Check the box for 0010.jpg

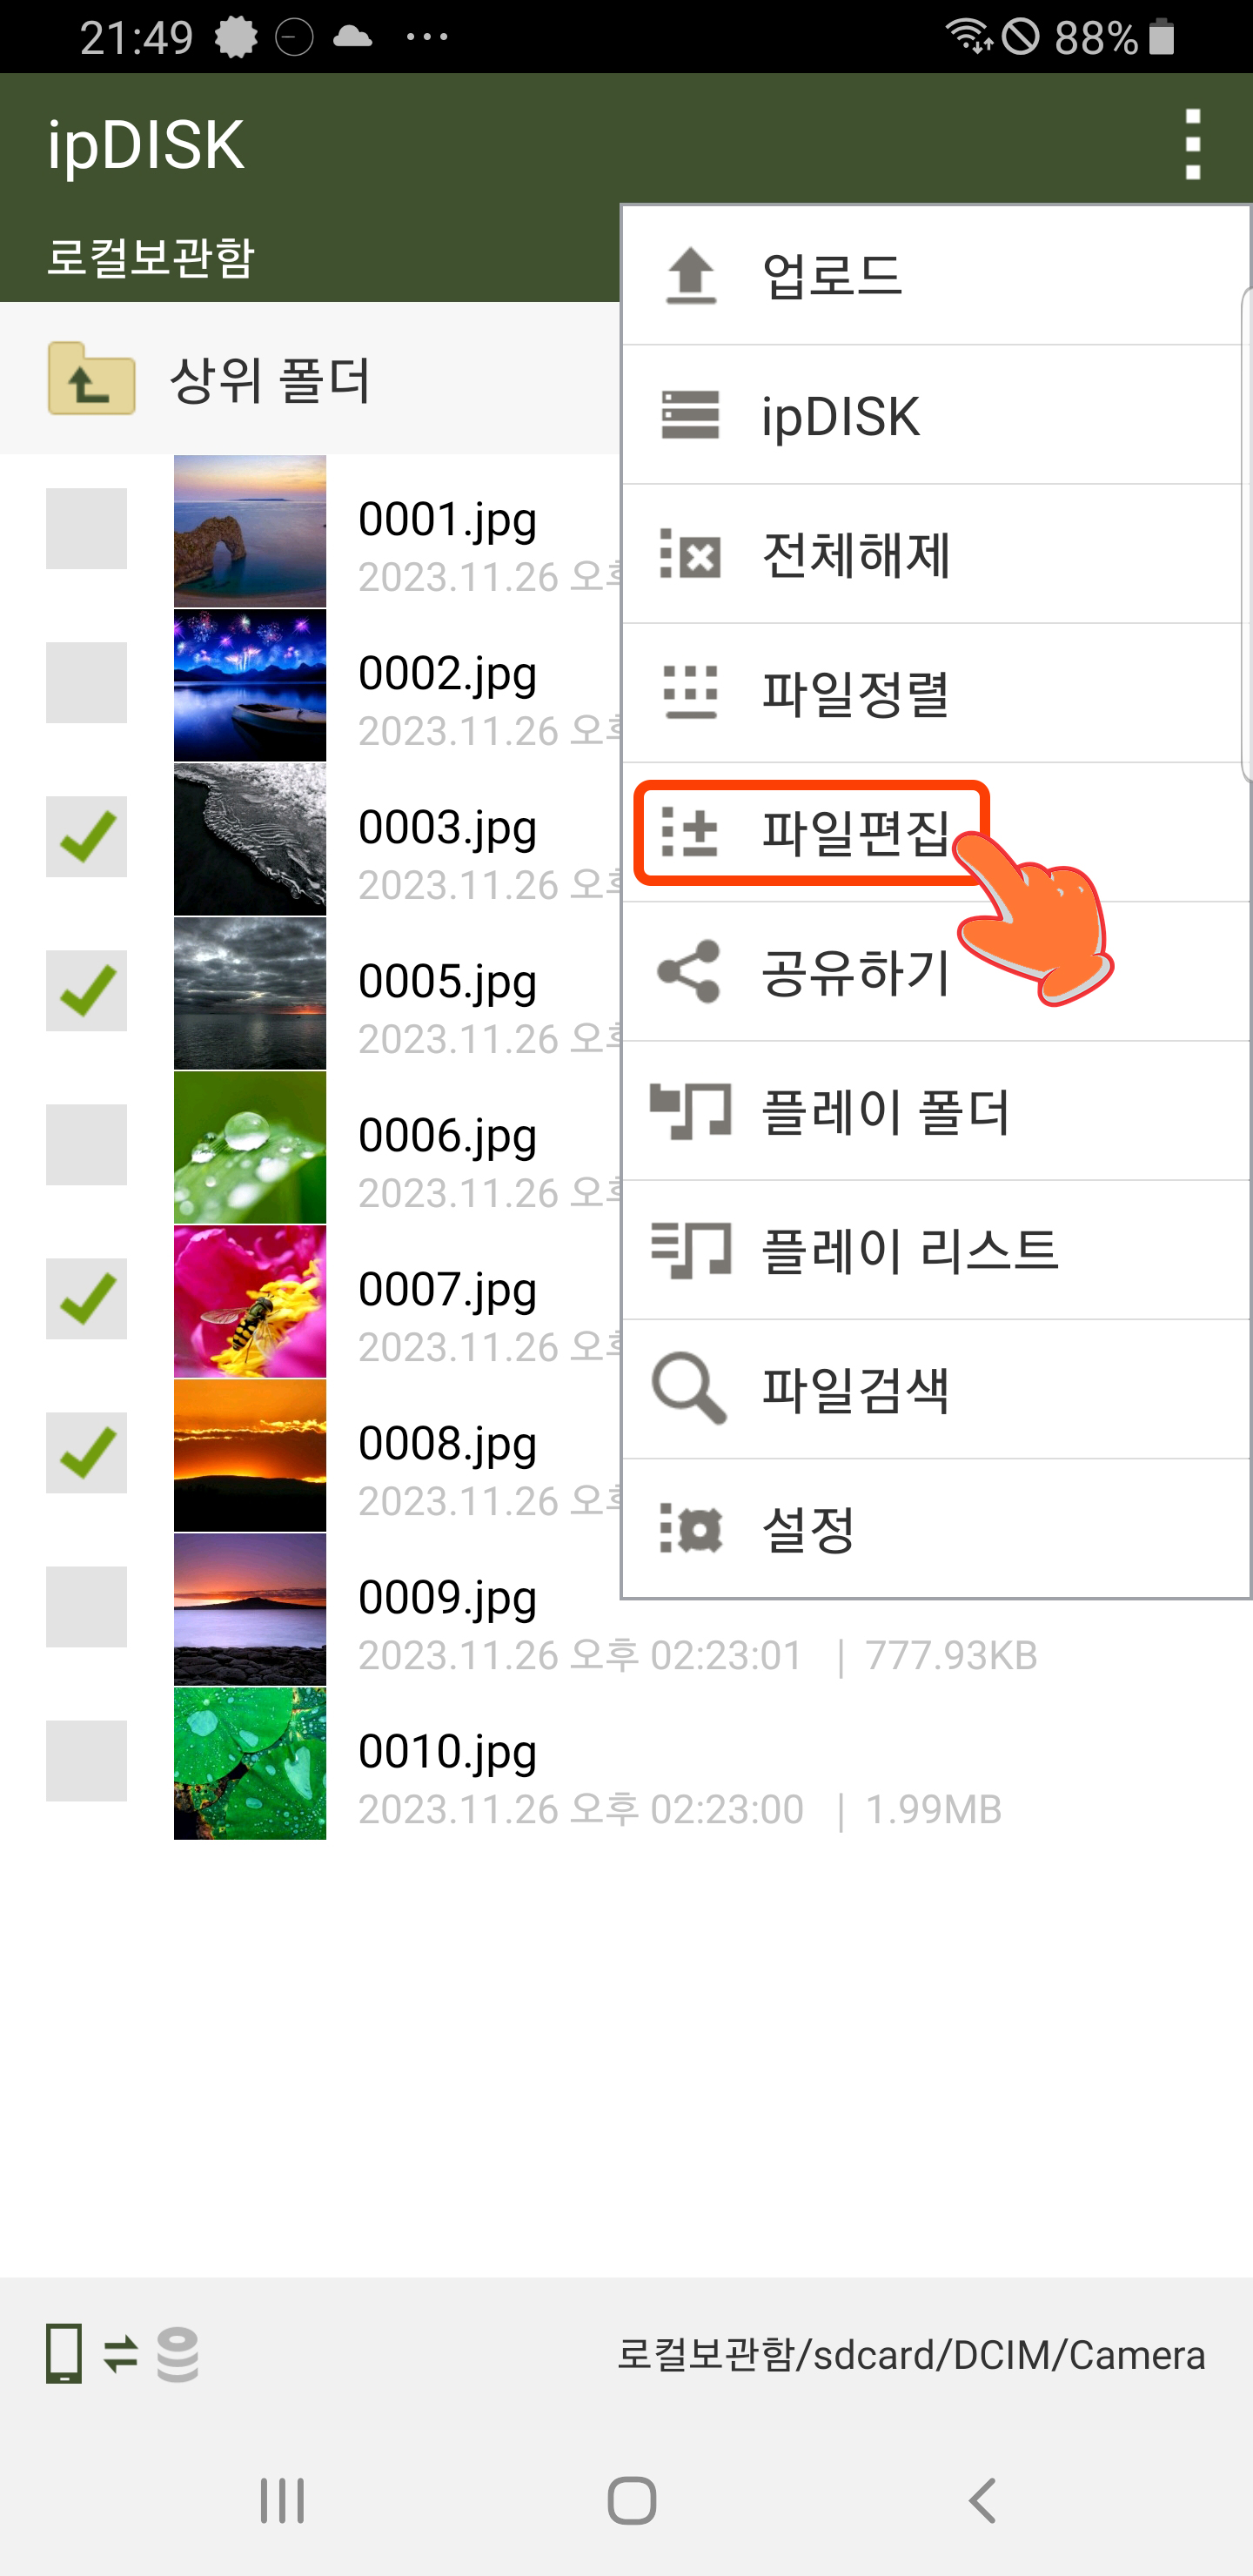[86, 1761]
